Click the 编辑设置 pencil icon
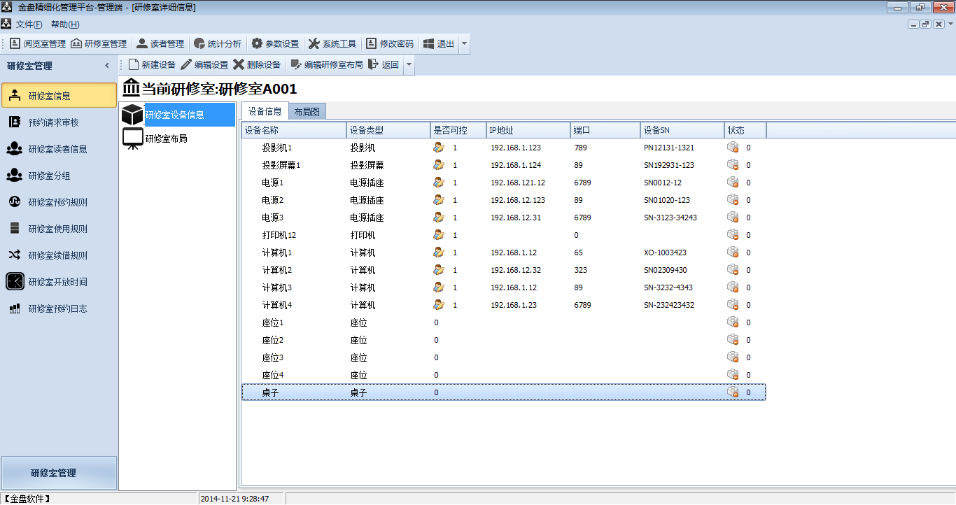Image resolution: width=956 pixels, height=505 pixels. 186,65
